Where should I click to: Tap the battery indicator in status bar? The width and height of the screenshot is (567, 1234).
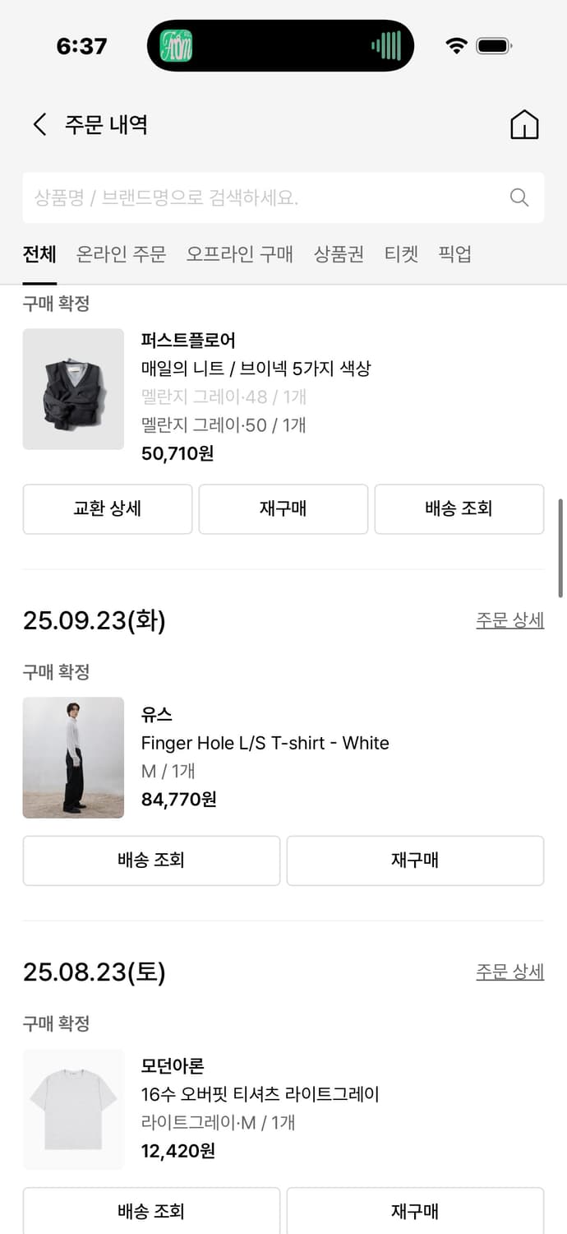494,46
